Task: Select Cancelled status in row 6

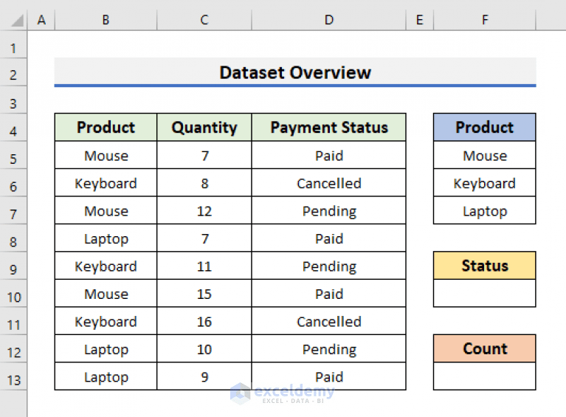Action: click(329, 183)
